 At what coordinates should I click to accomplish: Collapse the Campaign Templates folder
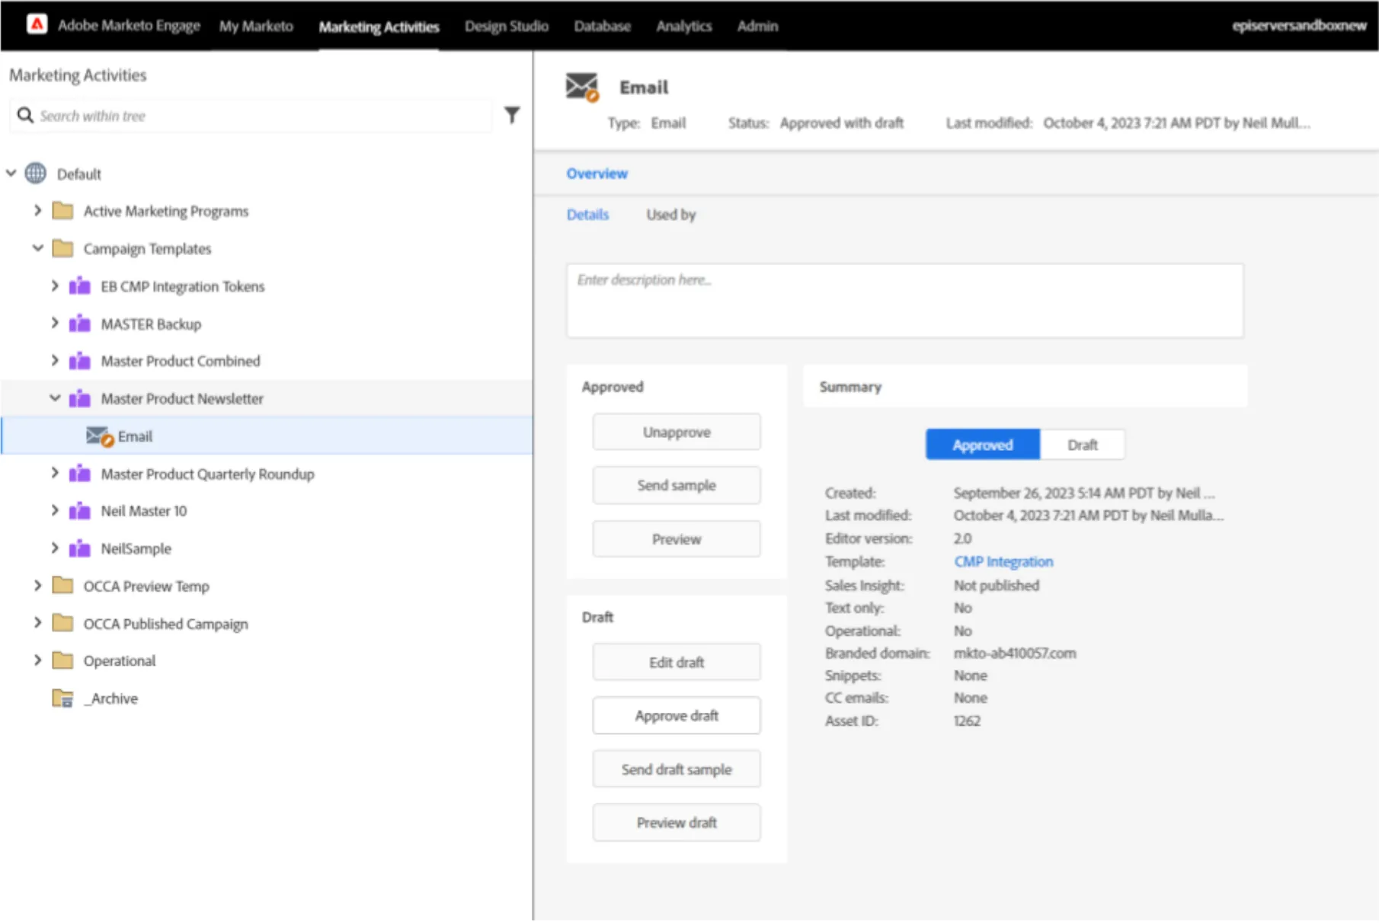click(37, 248)
